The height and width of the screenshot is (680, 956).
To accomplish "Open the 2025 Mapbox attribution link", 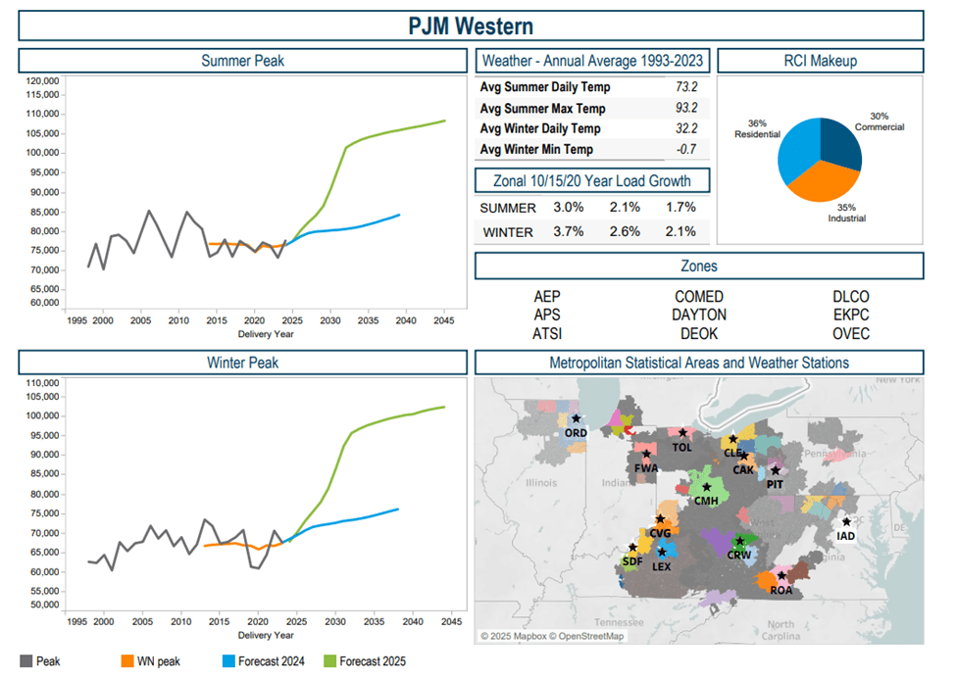I will 512,636.
